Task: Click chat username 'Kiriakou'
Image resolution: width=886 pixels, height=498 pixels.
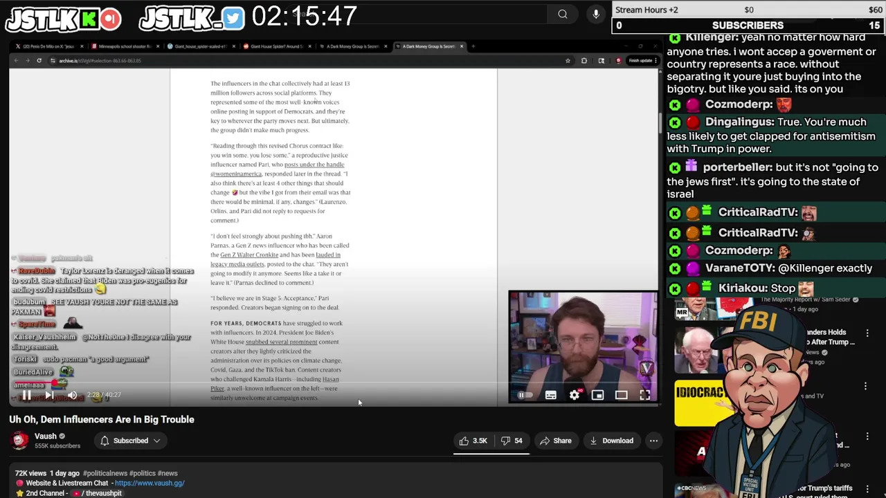Action: coord(743,288)
